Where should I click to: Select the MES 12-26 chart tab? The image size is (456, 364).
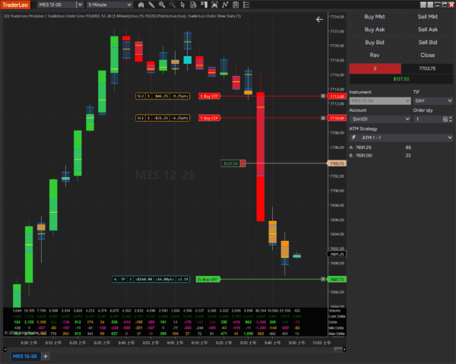[x=25, y=356]
